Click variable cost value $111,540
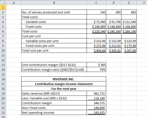Image resolution: width=147 pixels, height=118 pixels. point(129,22)
